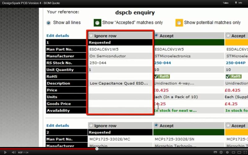
Task: Click the requested RS stock number 250-044
Action: (x=98, y=63)
